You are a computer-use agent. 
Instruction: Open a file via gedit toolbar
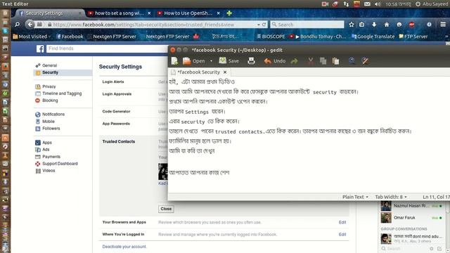(194, 61)
